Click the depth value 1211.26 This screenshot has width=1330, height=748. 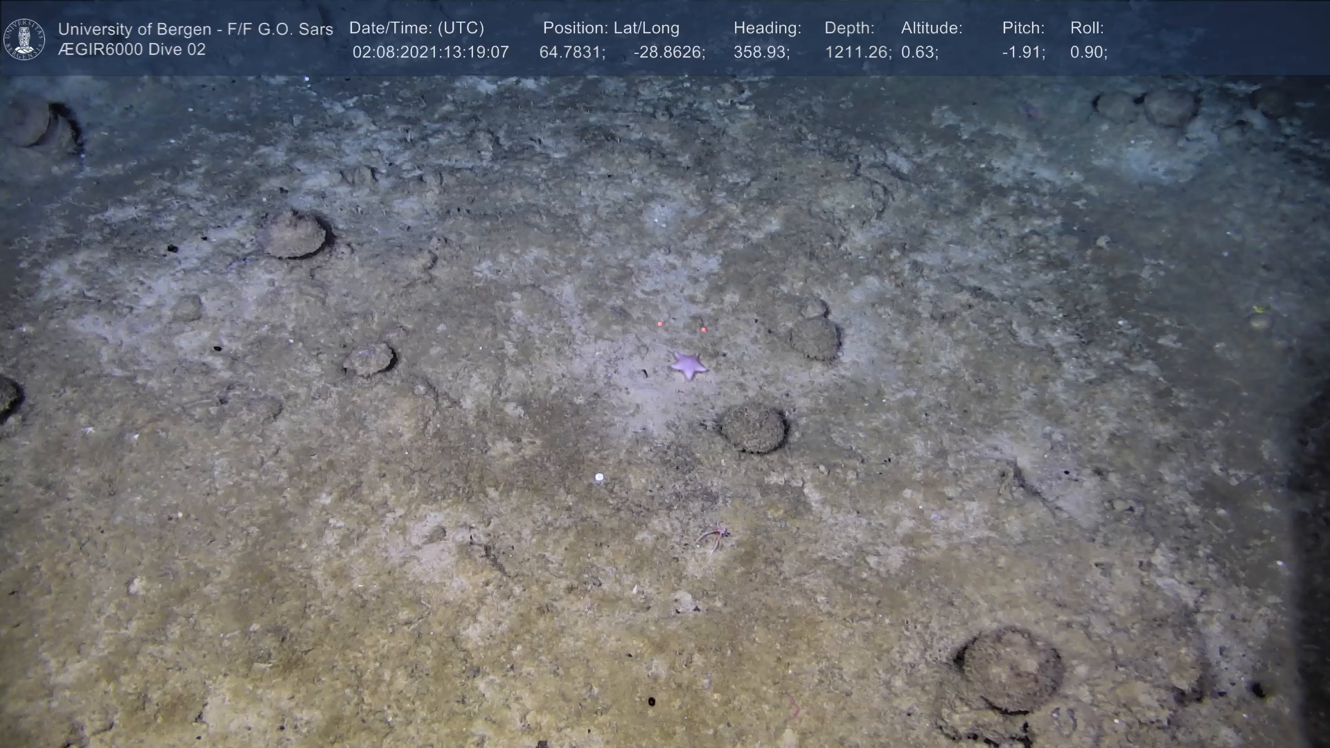pos(858,53)
